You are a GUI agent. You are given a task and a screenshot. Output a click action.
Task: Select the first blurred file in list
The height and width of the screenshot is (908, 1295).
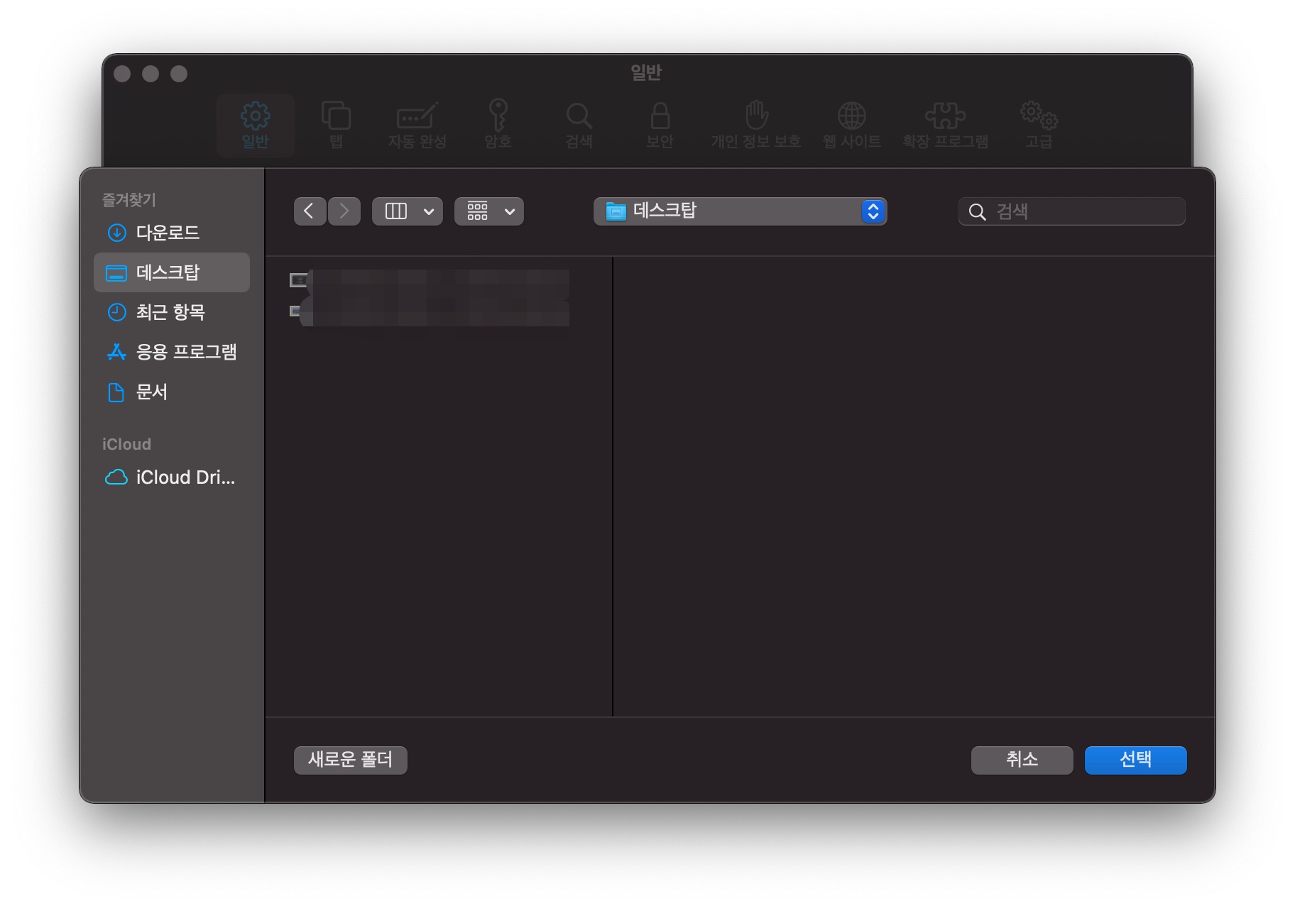click(430, 281)
